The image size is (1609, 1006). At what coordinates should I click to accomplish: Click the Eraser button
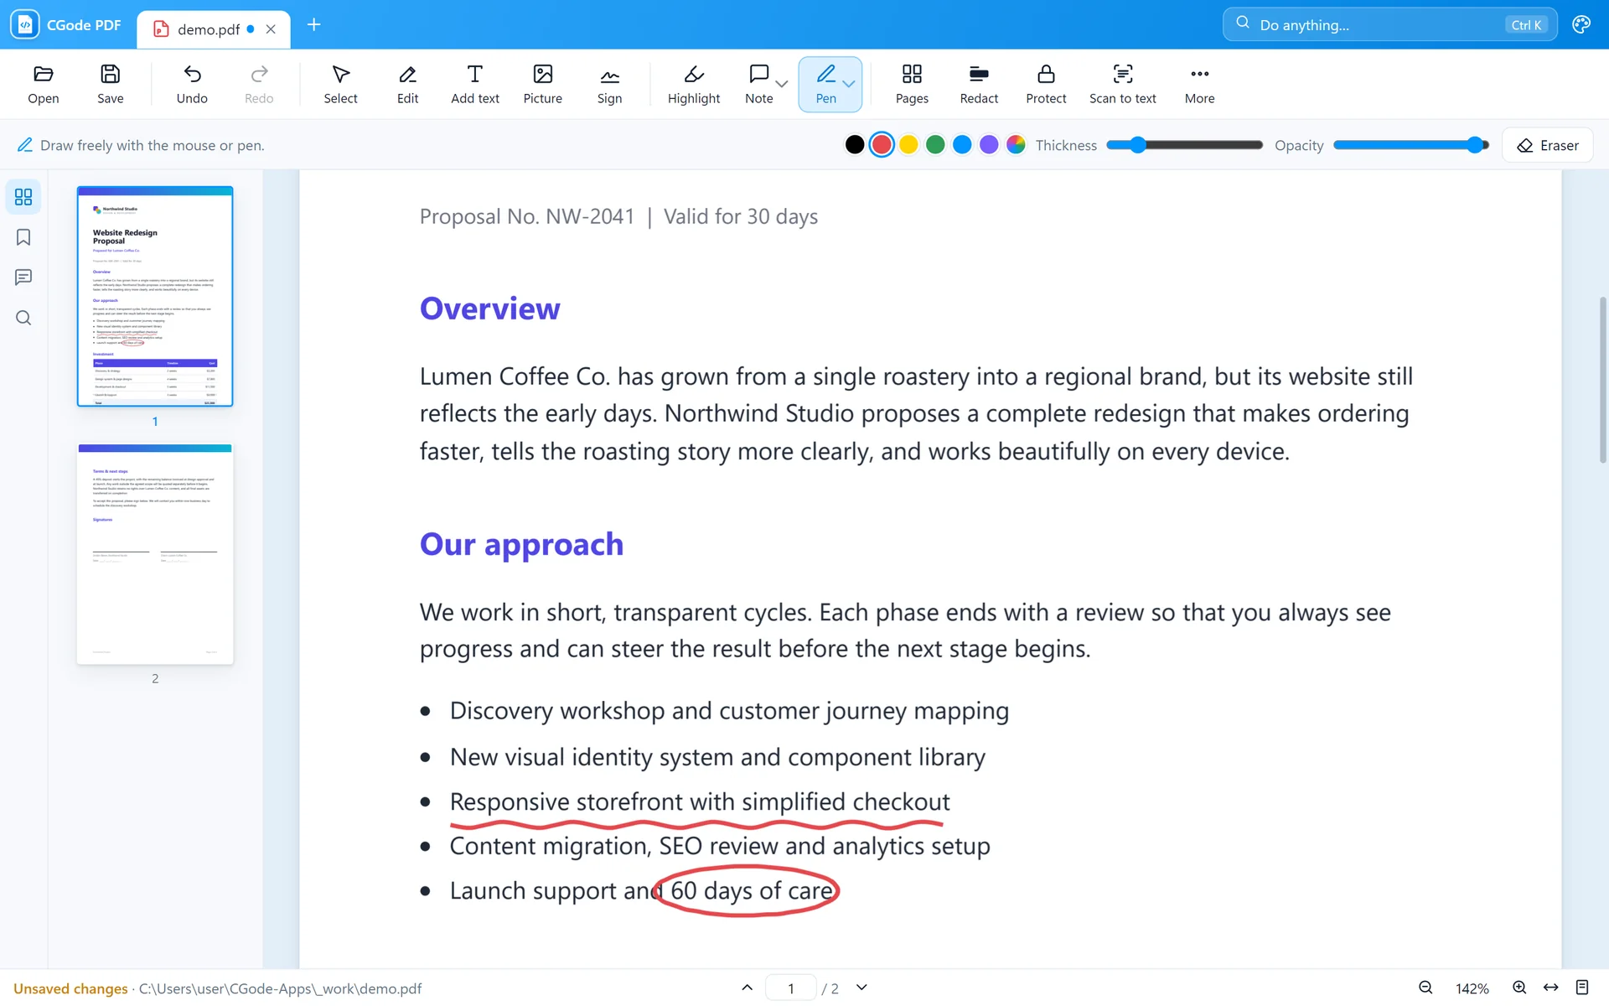[1547, 145]
